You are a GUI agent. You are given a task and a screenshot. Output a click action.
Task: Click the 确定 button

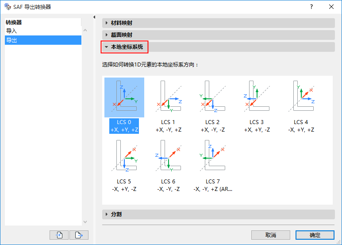(x=315, y=235)
